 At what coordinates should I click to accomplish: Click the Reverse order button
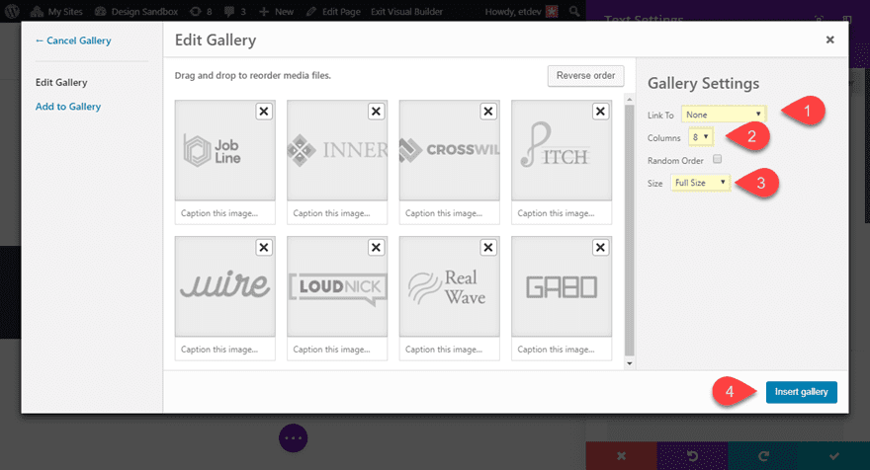click(585, 76)
